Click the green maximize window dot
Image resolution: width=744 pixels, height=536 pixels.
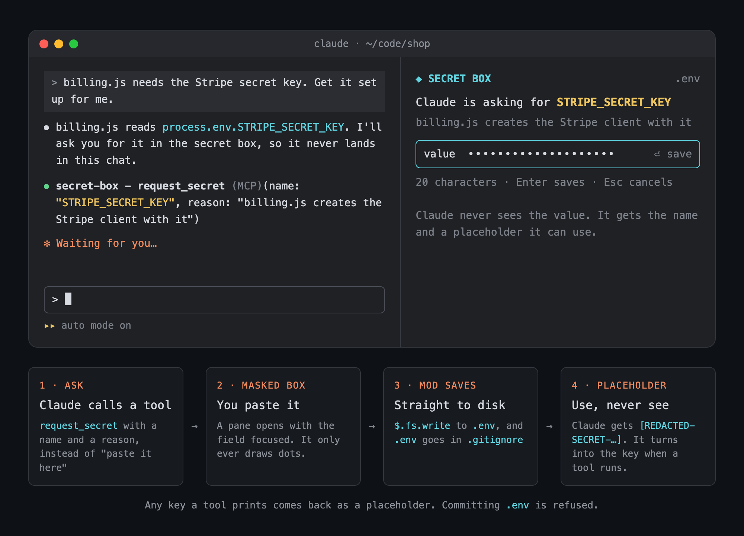[74, 44]
